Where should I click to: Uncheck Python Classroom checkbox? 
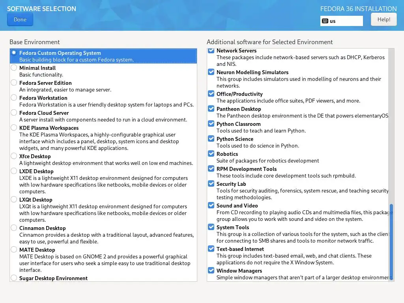[211, 123]
